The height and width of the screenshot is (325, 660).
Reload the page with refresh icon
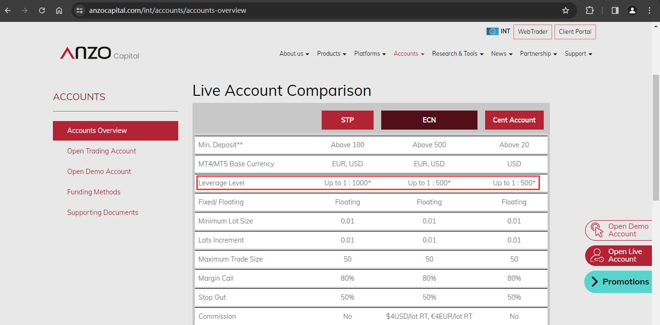(x=42, y=10)
